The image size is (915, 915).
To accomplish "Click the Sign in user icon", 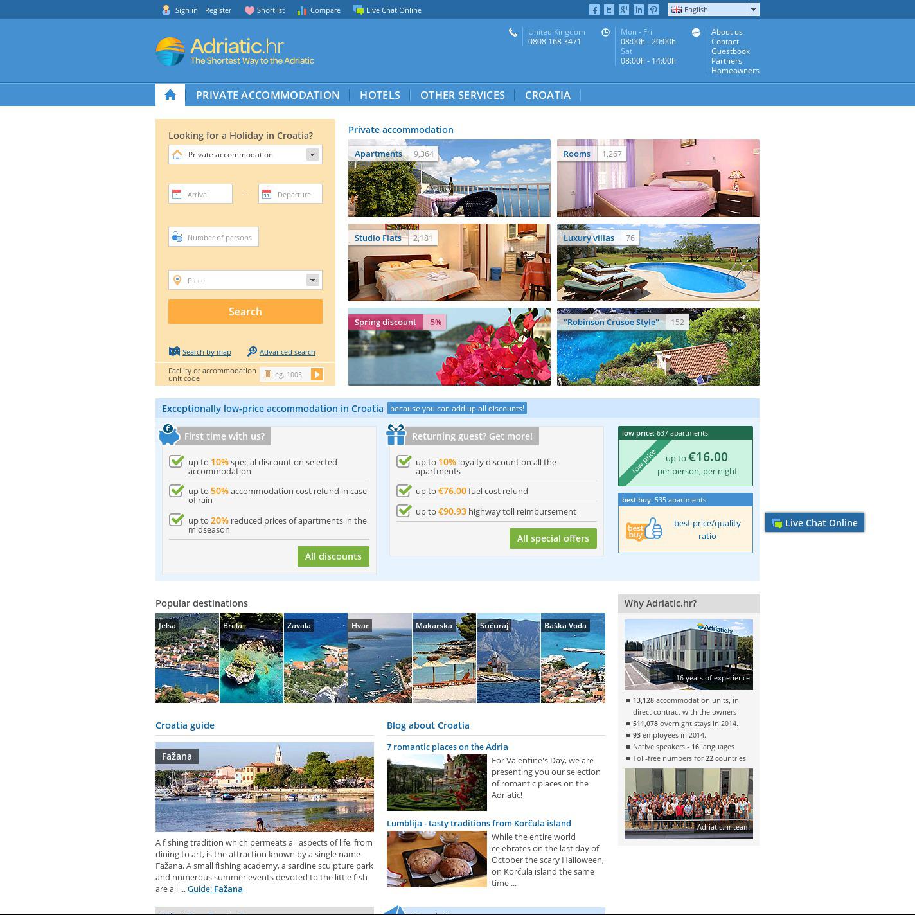I will [x=166, y=10].
